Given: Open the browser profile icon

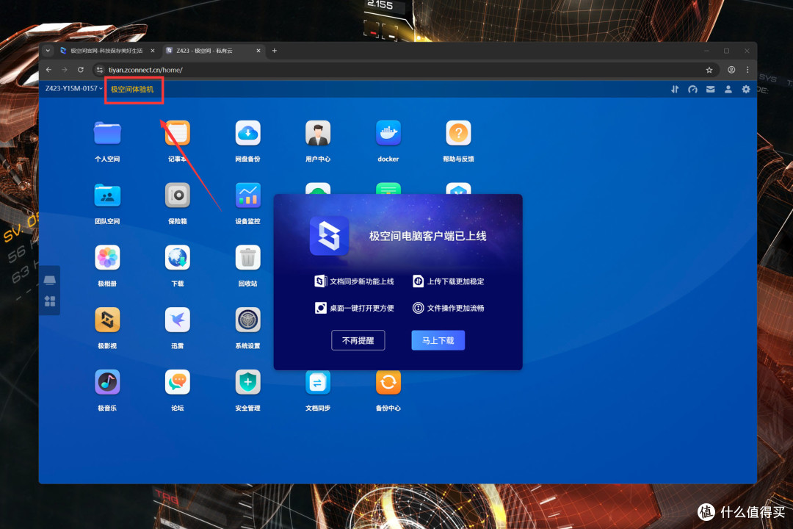Looking at the screenshot, I should (731, 70).
